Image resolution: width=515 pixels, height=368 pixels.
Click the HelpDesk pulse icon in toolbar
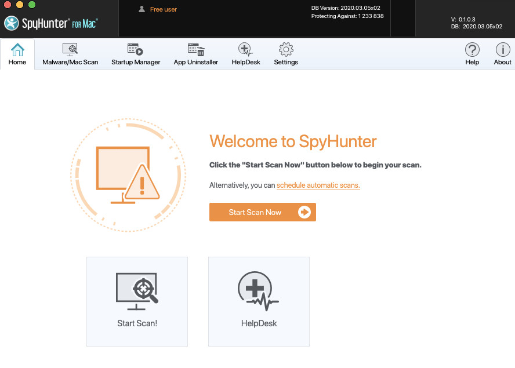click(245, 49)
